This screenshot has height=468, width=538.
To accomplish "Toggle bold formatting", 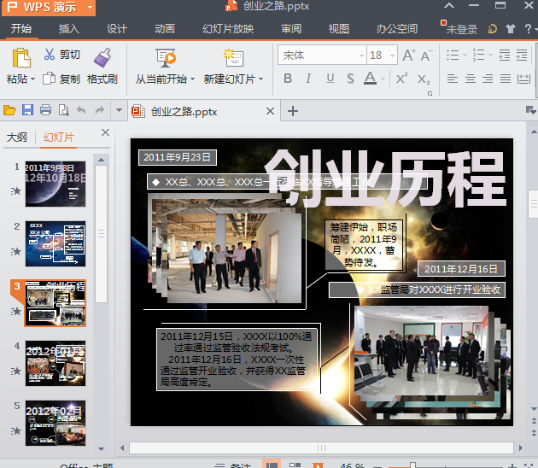I will 288,79.
